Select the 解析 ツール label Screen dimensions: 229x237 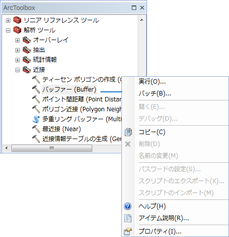[39, 30]
